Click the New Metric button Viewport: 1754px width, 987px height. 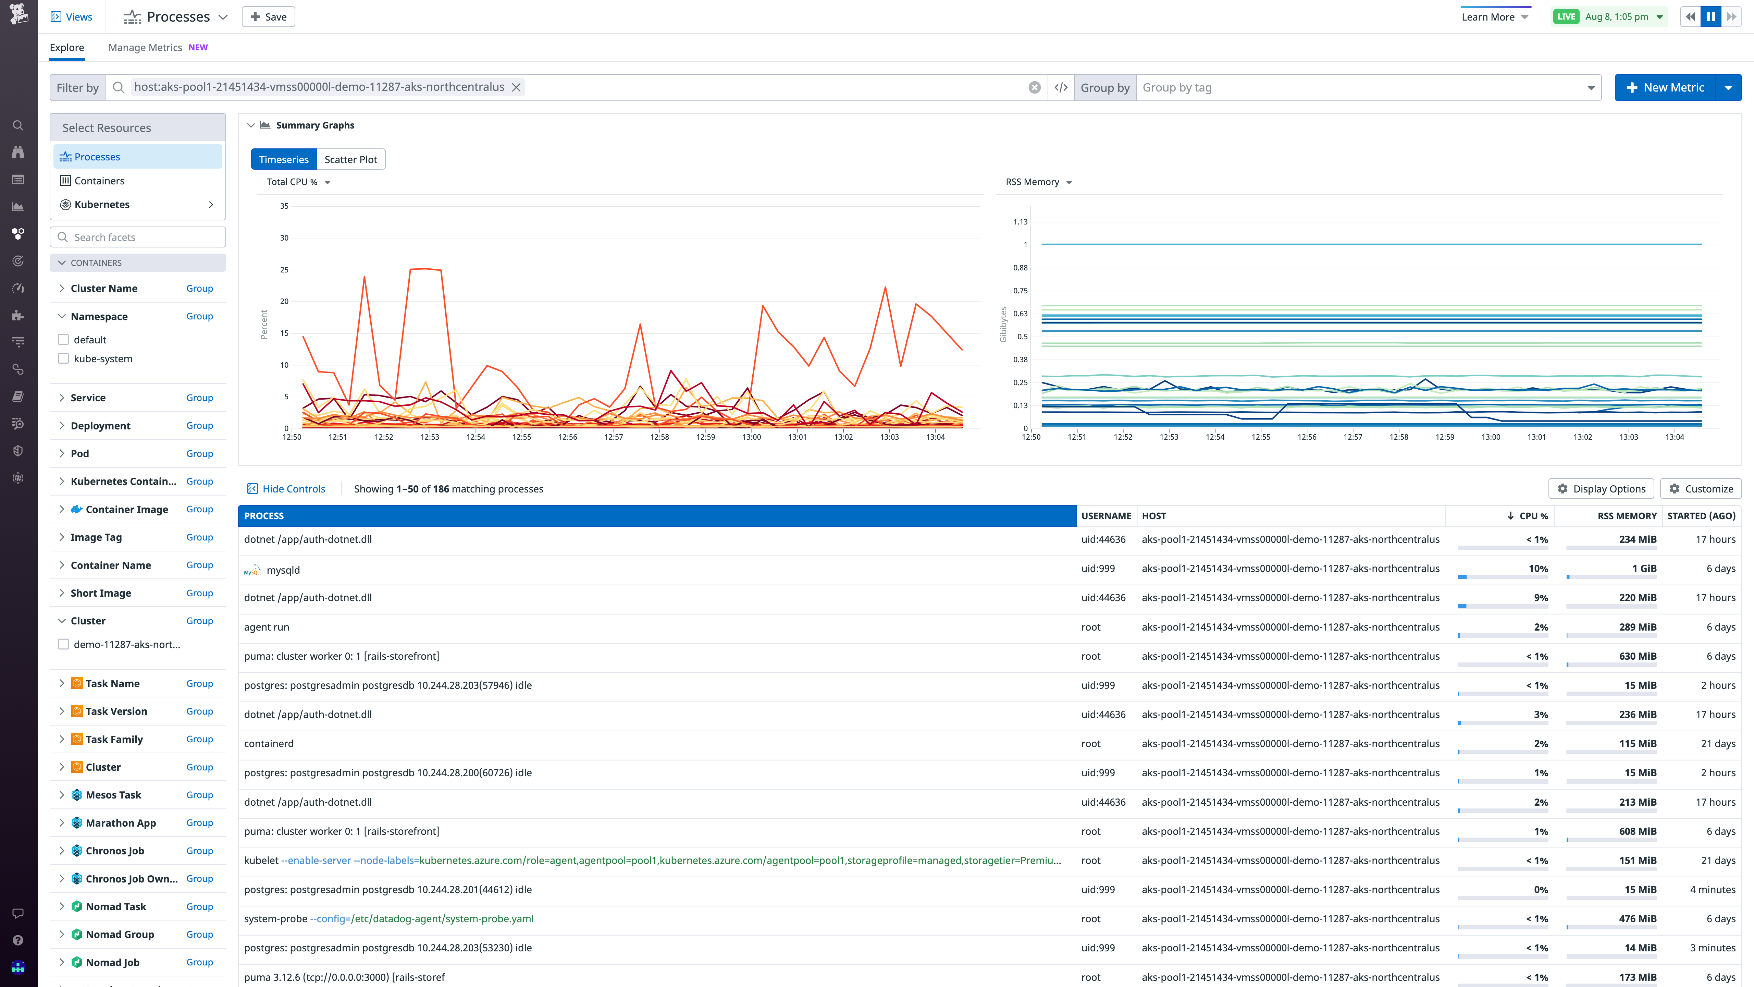(x=1665, y=87)
